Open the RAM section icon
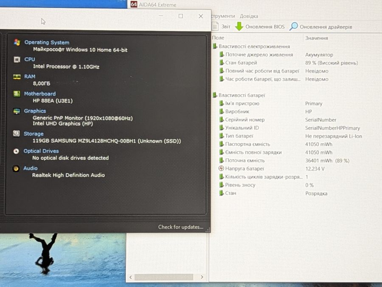The height and width of the screenshot is (287, 382). [17, 77]
